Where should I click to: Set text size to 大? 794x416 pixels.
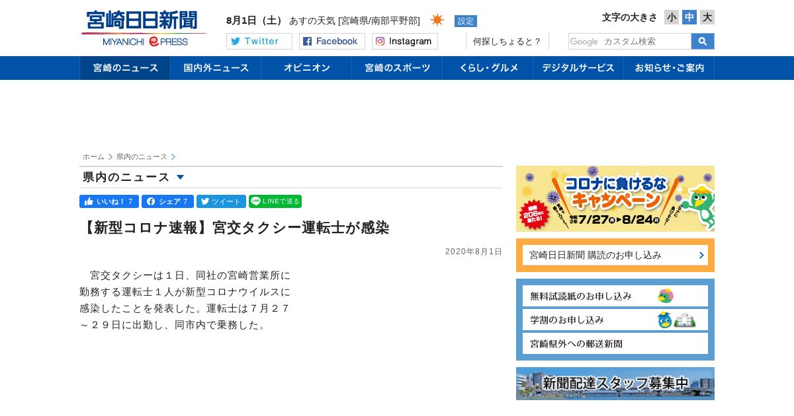[x=707, y=17]
